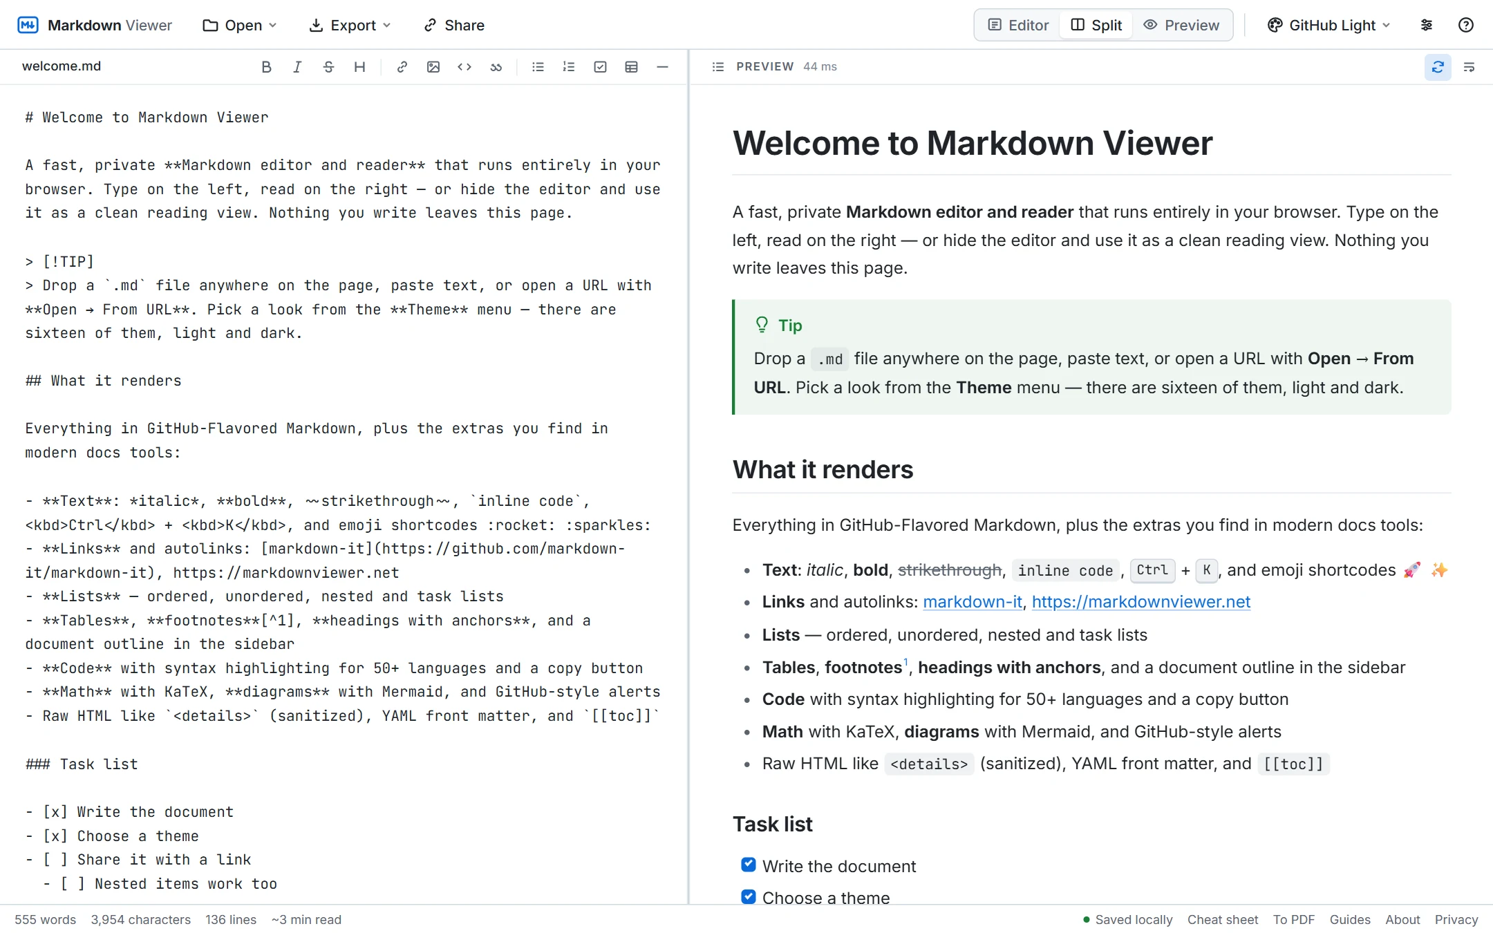Insert a heading with H icon
Image resolution: width=1493 pixels, height=933 pixels.
(x=359, y=67)
